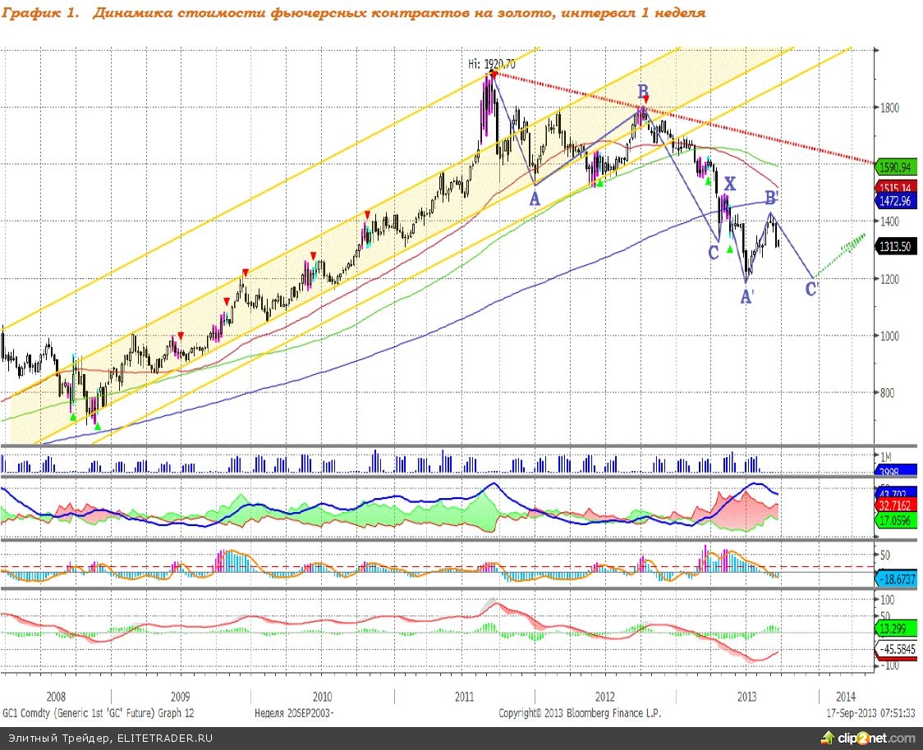Click the wave label B' near 1400
This screenshot has height=750, width=923.
coord(772,199)
